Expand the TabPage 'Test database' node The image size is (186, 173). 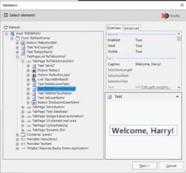[x=23, y=112]
